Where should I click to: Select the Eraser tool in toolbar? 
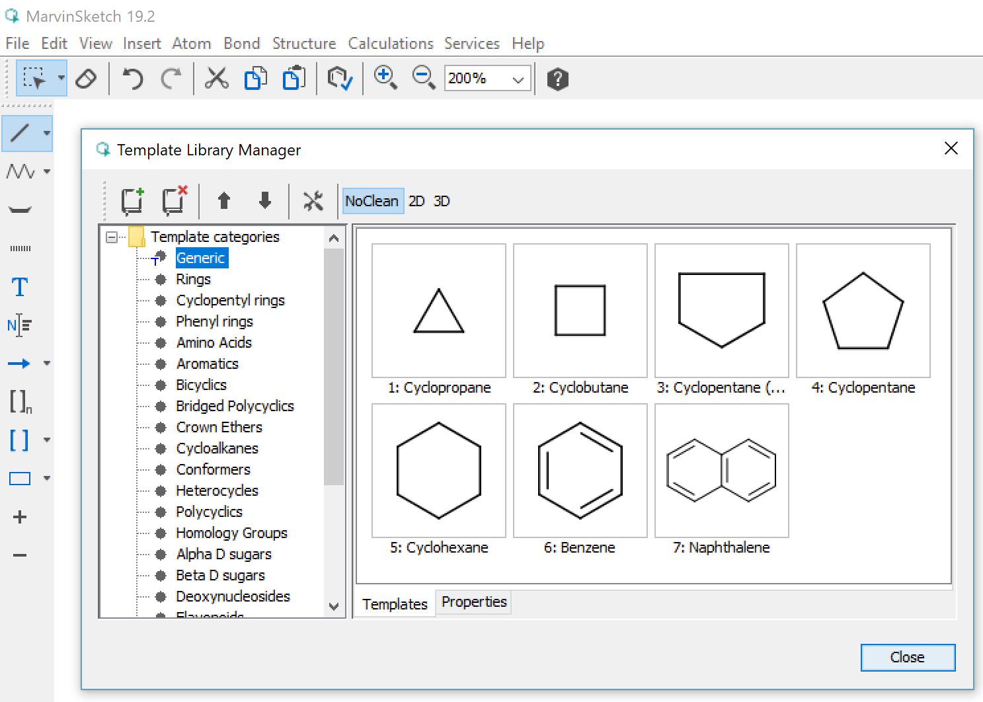coord(87,79)
